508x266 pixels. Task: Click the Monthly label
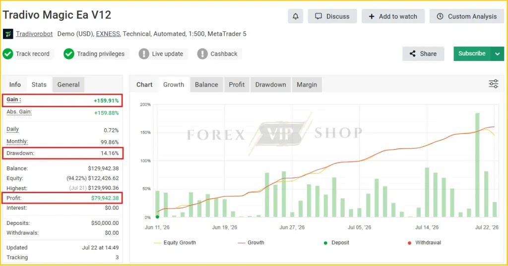17,141
